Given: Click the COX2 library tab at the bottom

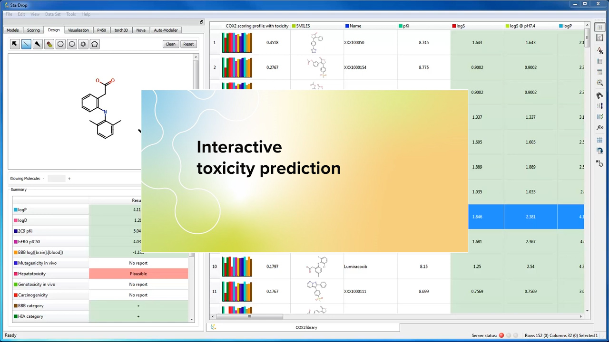Looking at the screenshot, I should pyautogui.click(x=306, y=327).
